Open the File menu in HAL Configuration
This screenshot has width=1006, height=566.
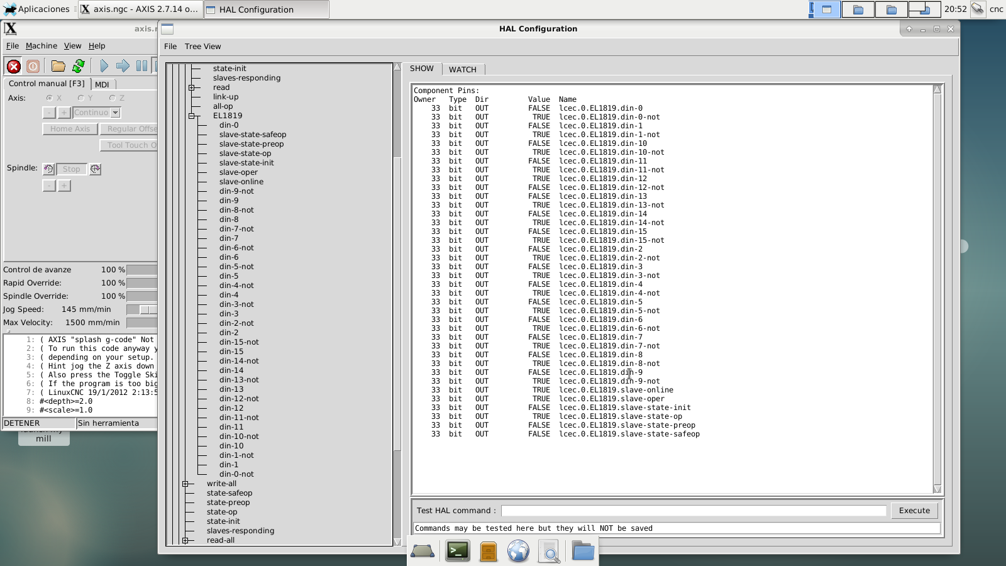pos(170,47)
